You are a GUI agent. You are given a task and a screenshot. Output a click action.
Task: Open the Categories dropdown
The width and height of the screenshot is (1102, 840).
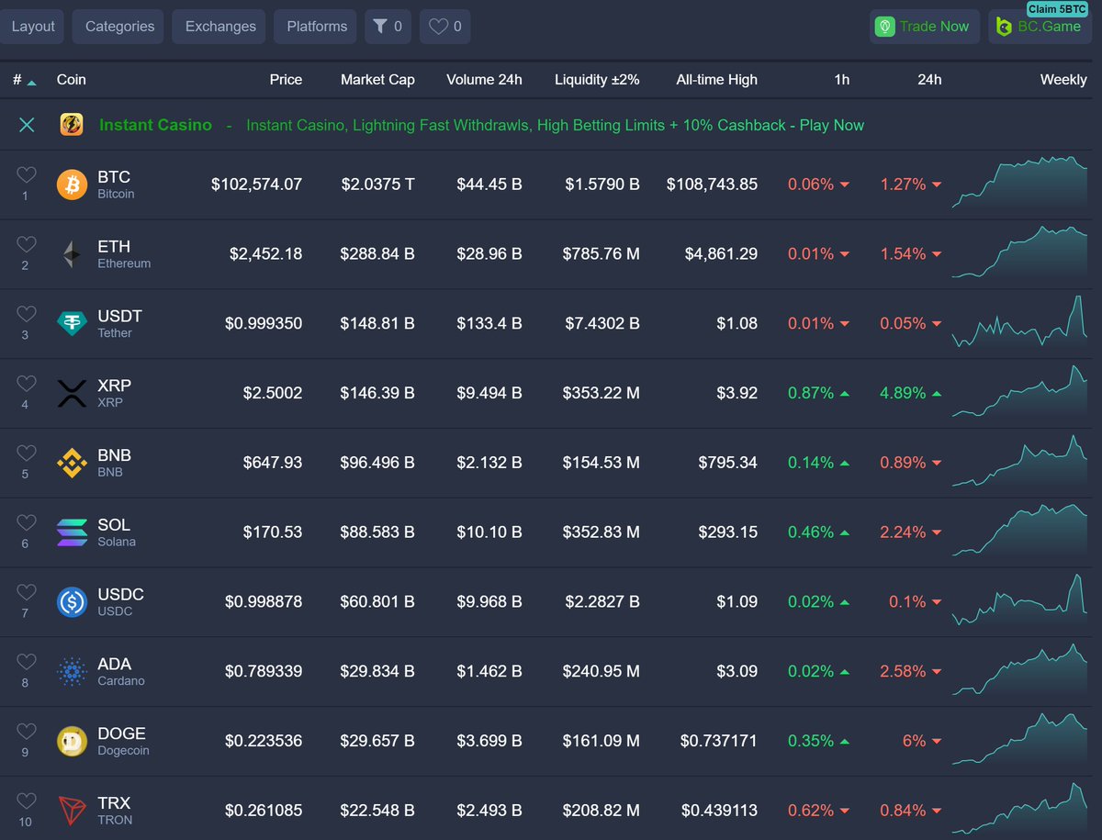tap(119, 27)
